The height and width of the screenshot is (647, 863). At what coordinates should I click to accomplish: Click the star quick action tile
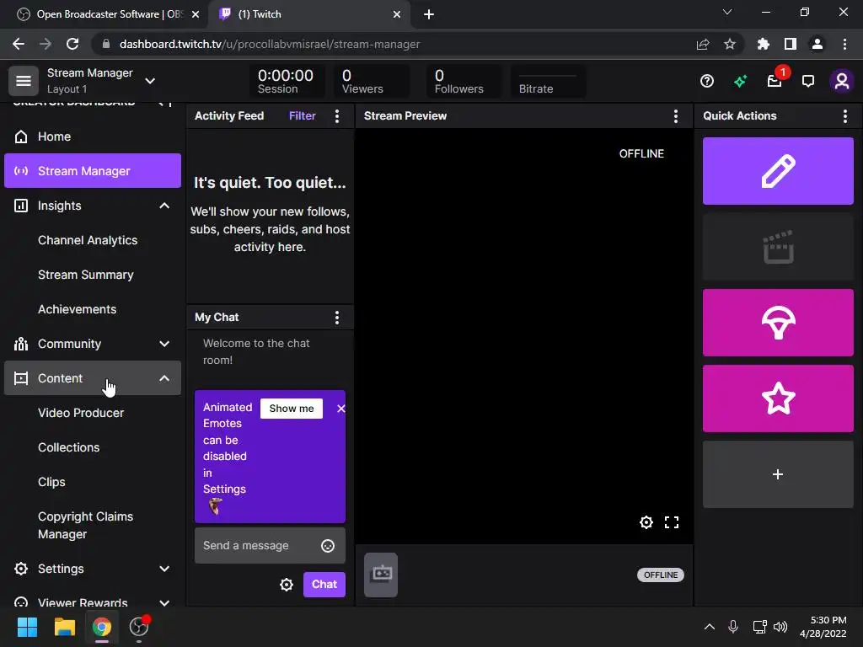tap(778, 398)
